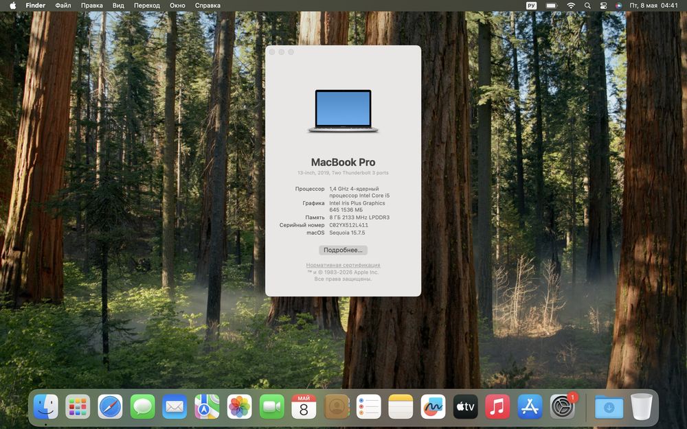Open the Apple menu

tap(12, 5)
